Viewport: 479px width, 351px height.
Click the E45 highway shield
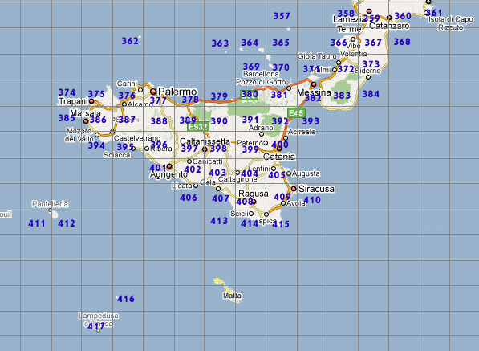296,113
